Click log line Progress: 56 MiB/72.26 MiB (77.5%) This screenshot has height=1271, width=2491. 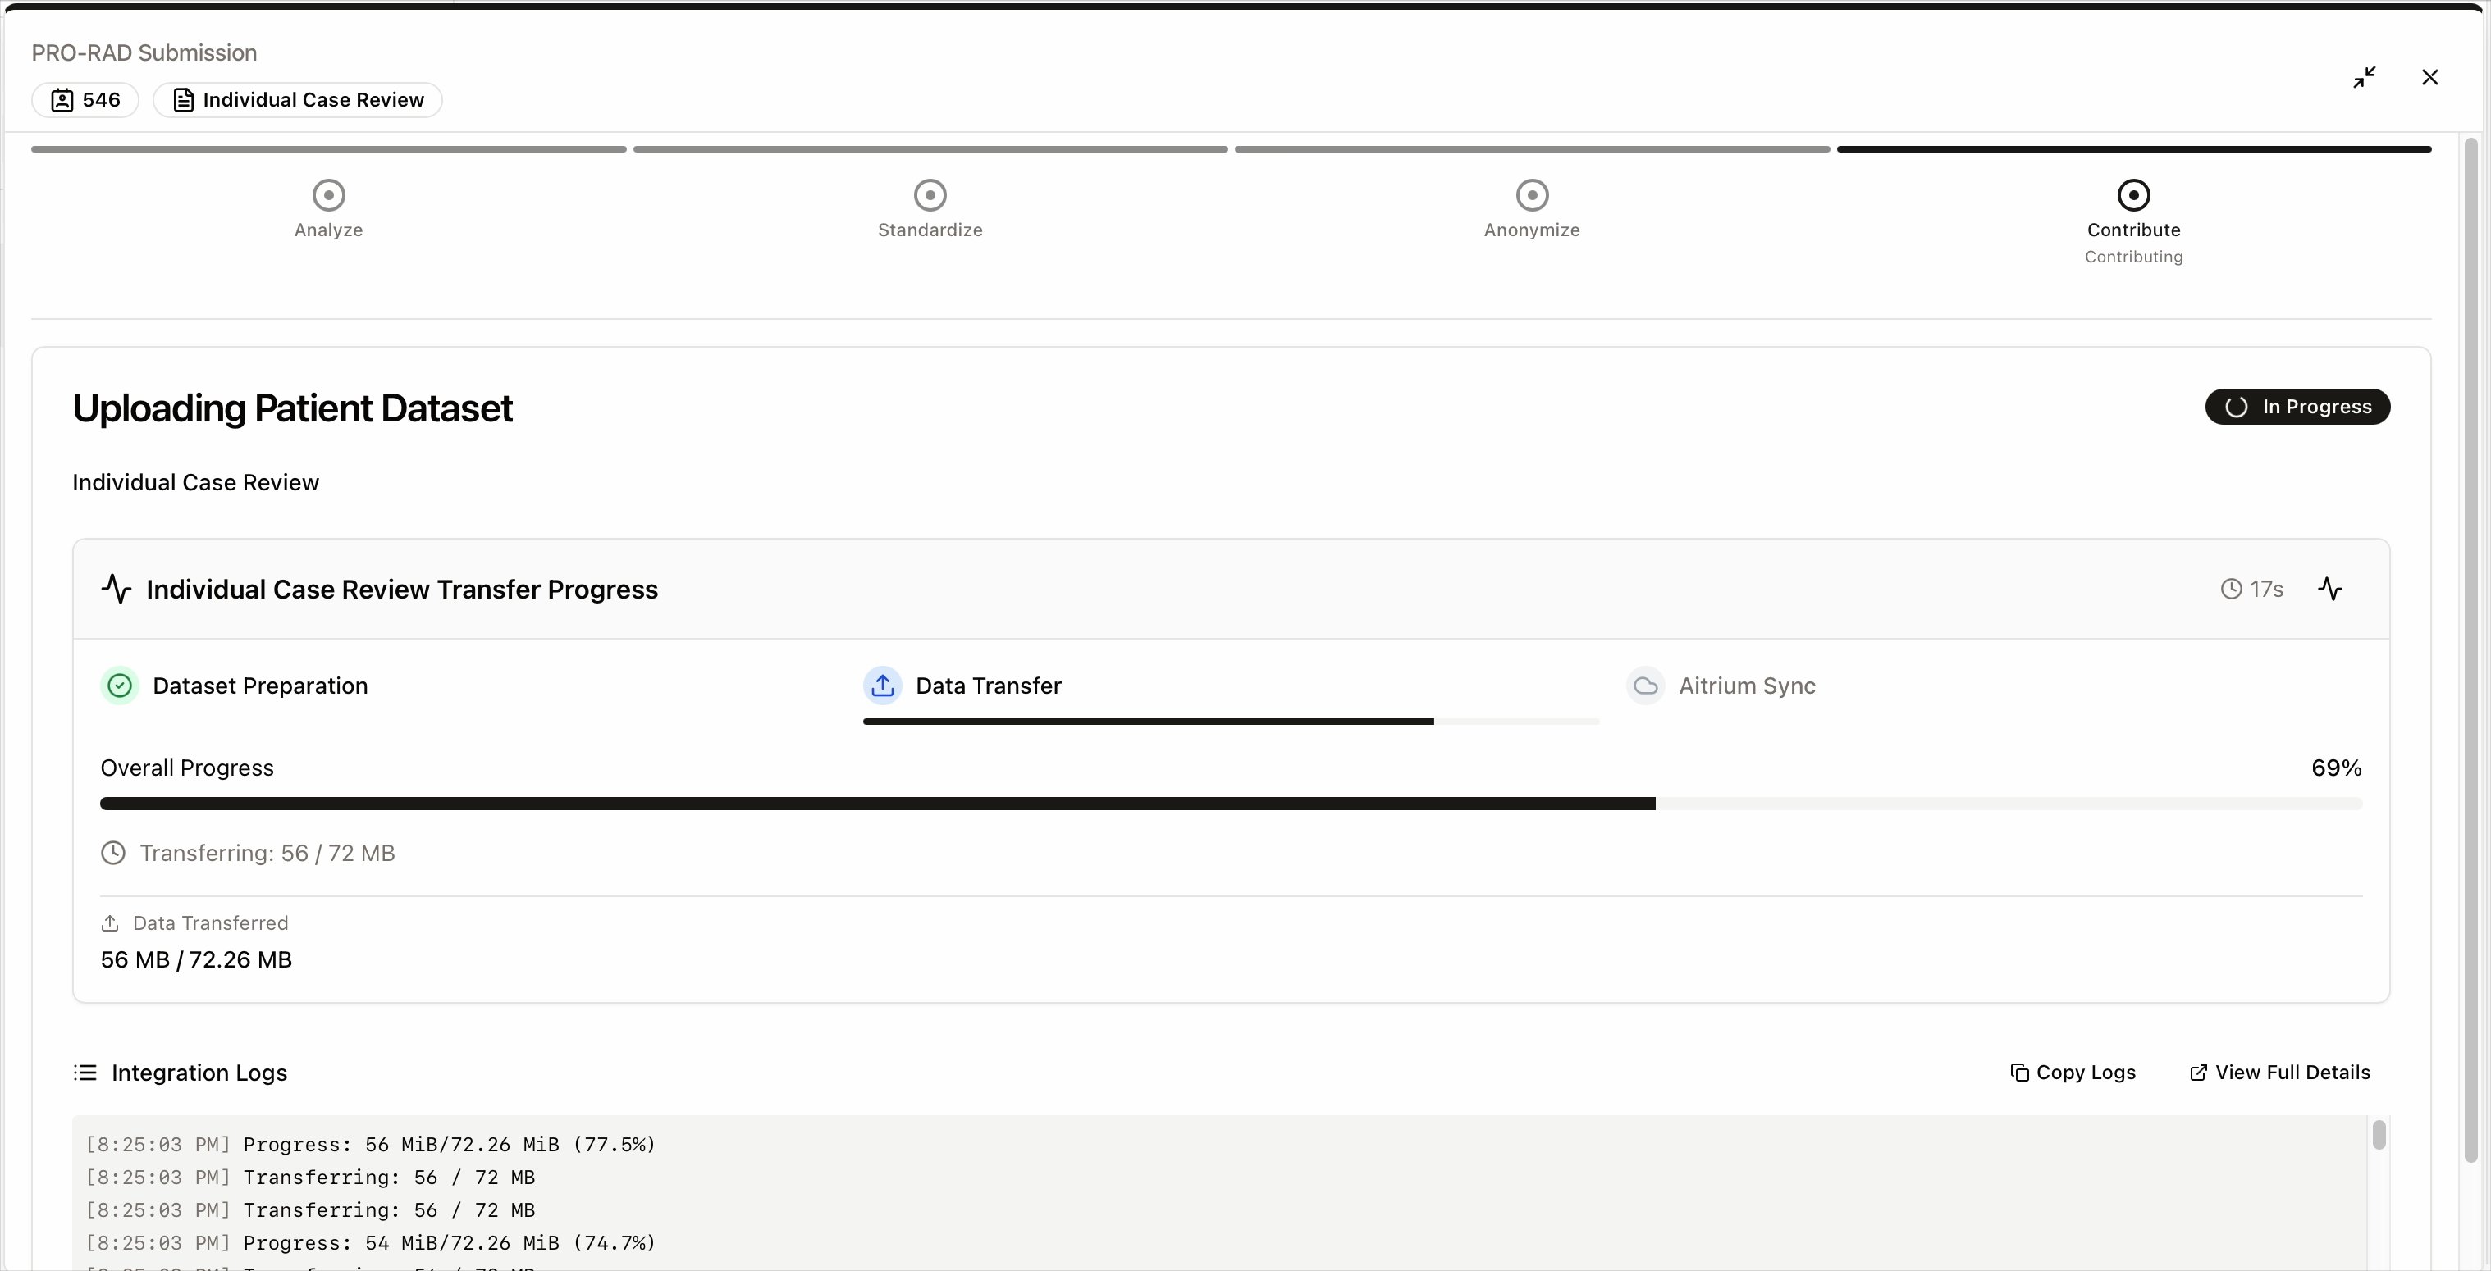coord(370,1145)
